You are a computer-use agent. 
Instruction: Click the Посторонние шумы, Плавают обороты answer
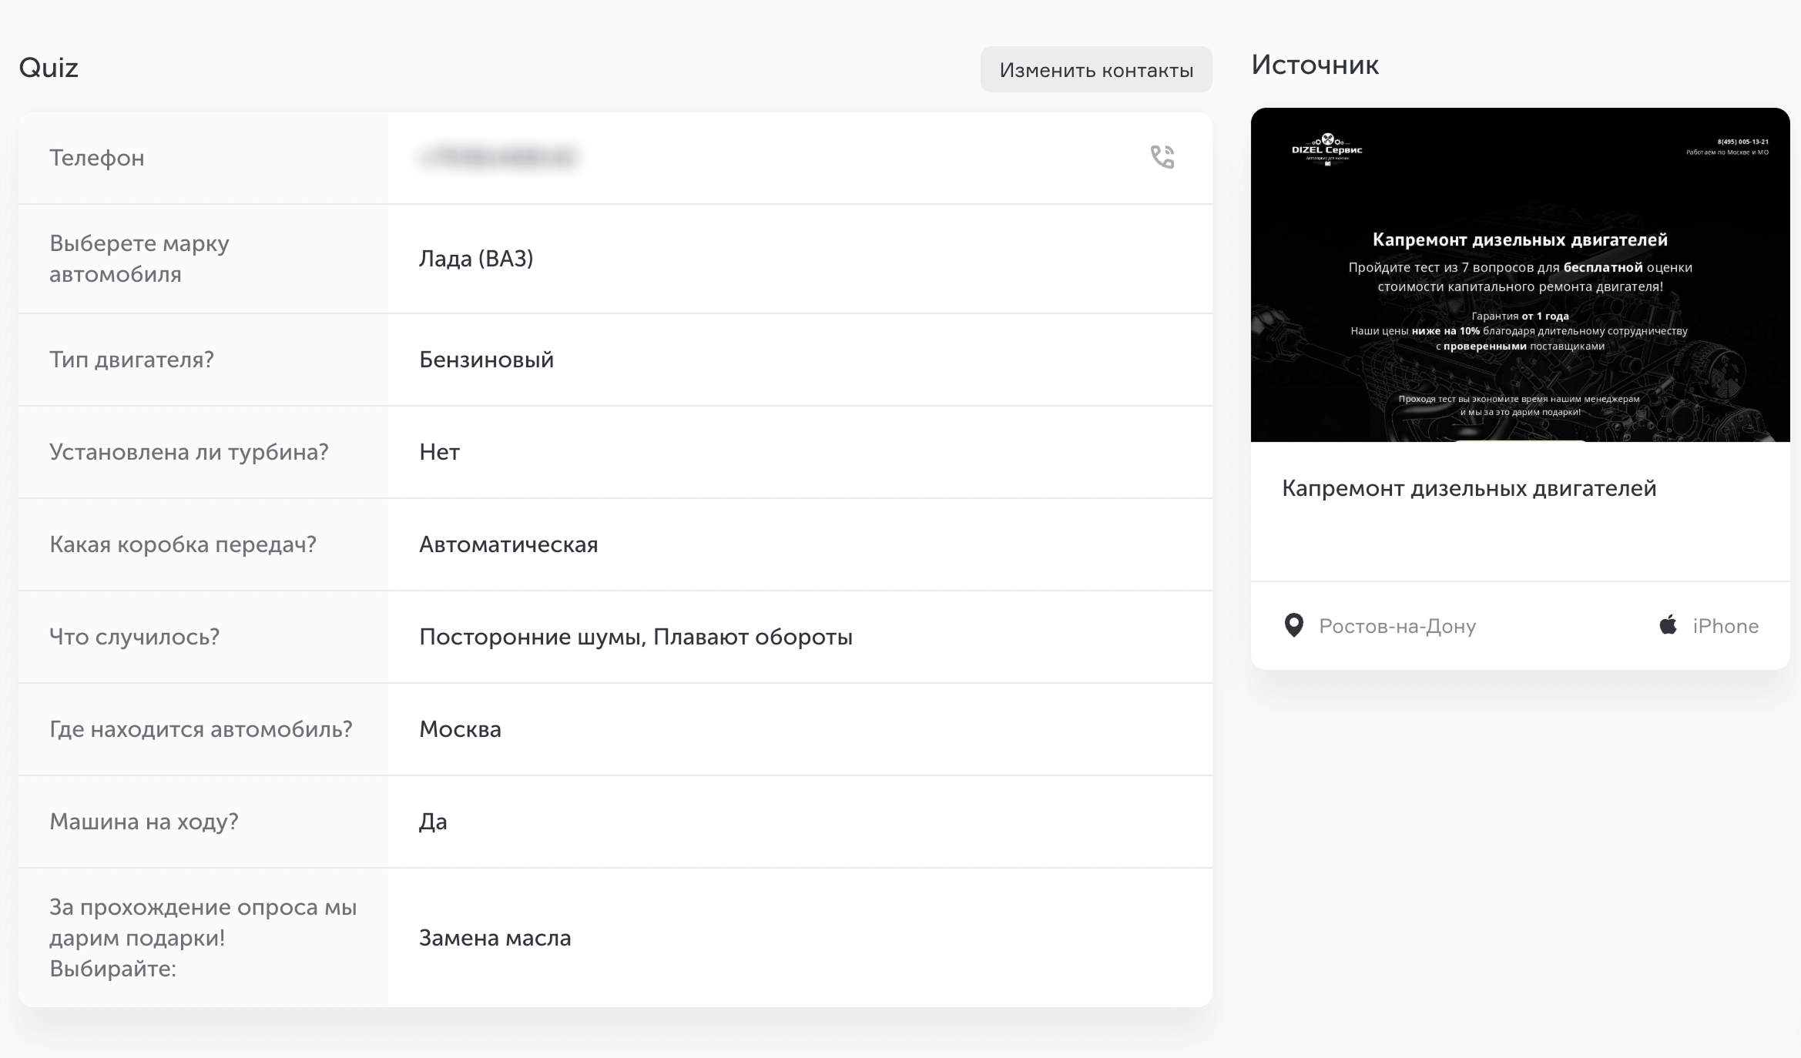tap(636, 637)
